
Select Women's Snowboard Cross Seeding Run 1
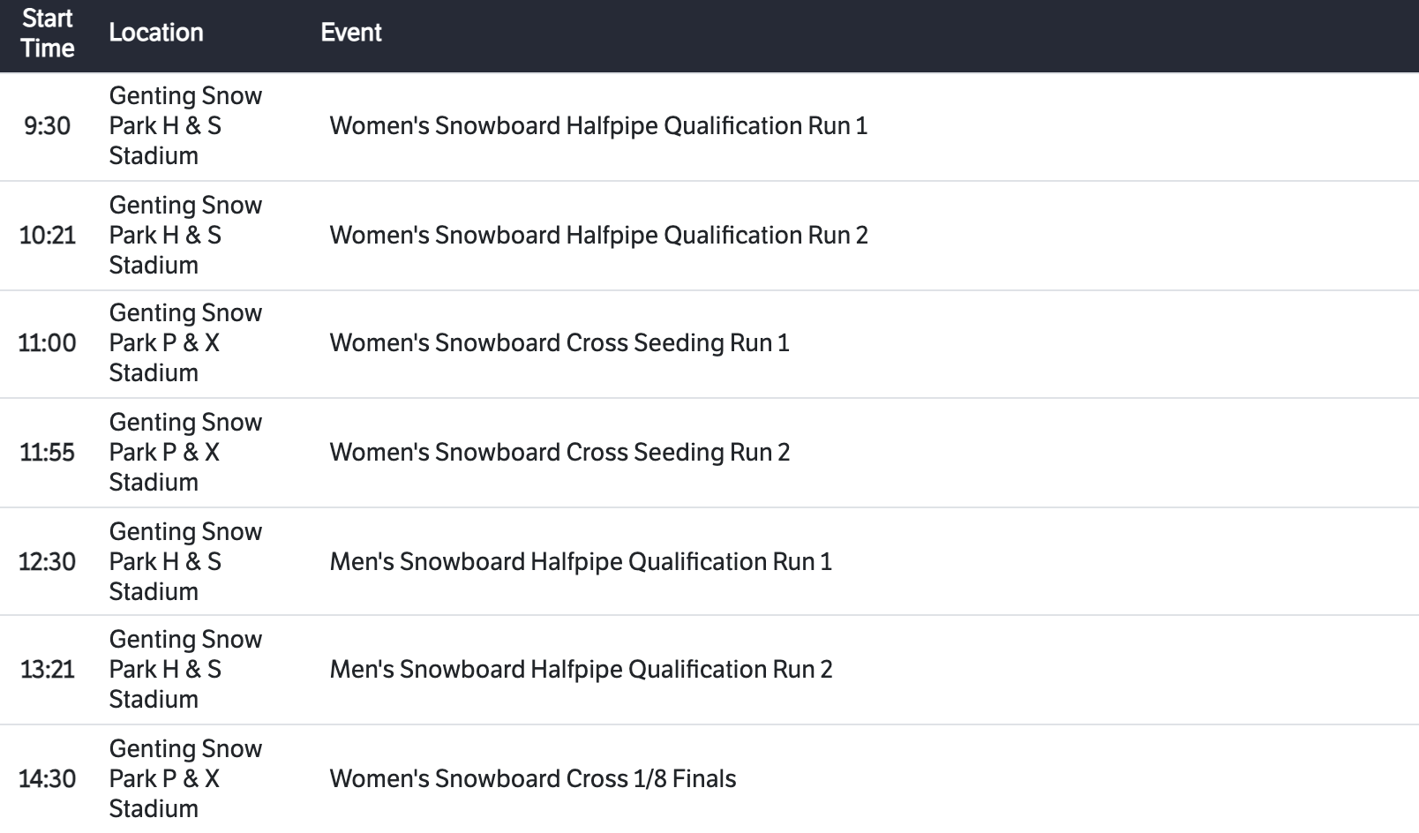[x=559, y=343]
